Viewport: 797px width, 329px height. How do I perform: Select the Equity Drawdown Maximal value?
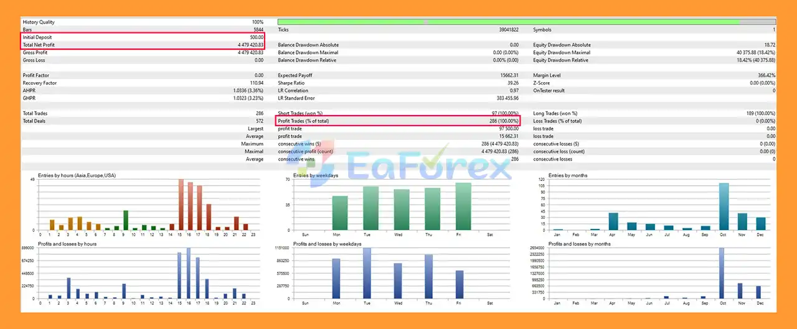click(755, 53)
